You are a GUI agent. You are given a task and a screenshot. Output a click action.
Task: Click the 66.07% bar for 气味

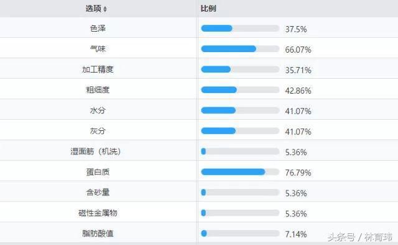pyautogui.click(x=240, y=49)
